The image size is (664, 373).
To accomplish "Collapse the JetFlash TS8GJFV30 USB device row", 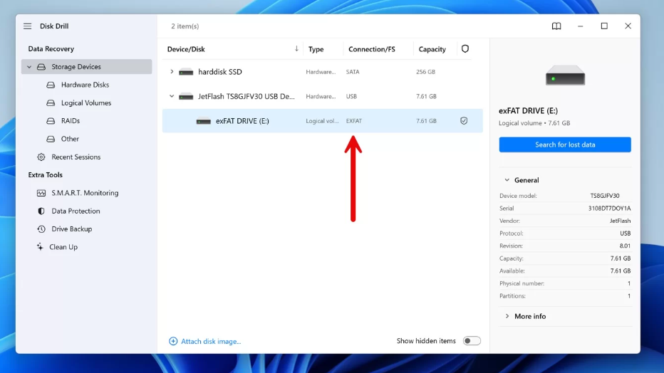I will (172, 96).
